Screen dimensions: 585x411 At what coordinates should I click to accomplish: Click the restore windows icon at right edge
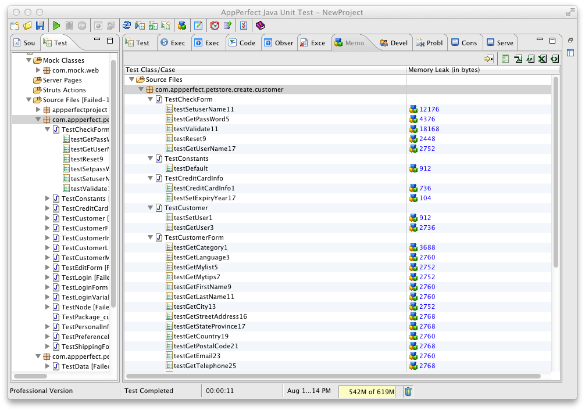570,40
